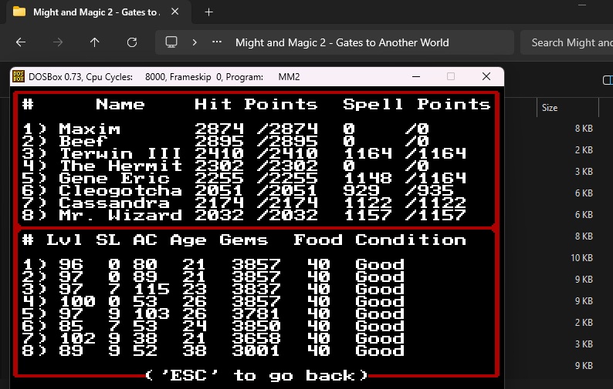
Task: Click the Lvl column heading
Action: (x=65, y=240)
